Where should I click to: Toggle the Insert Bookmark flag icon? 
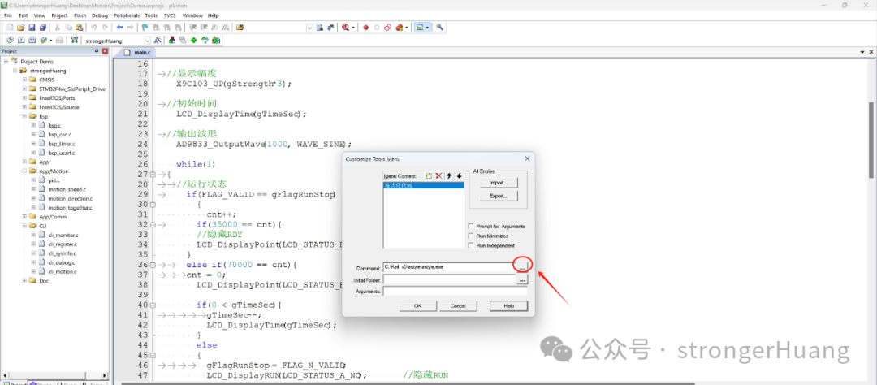click(145, 28)
